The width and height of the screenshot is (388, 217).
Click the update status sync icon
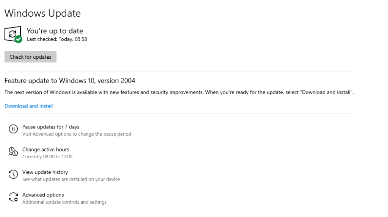point(13,34)
